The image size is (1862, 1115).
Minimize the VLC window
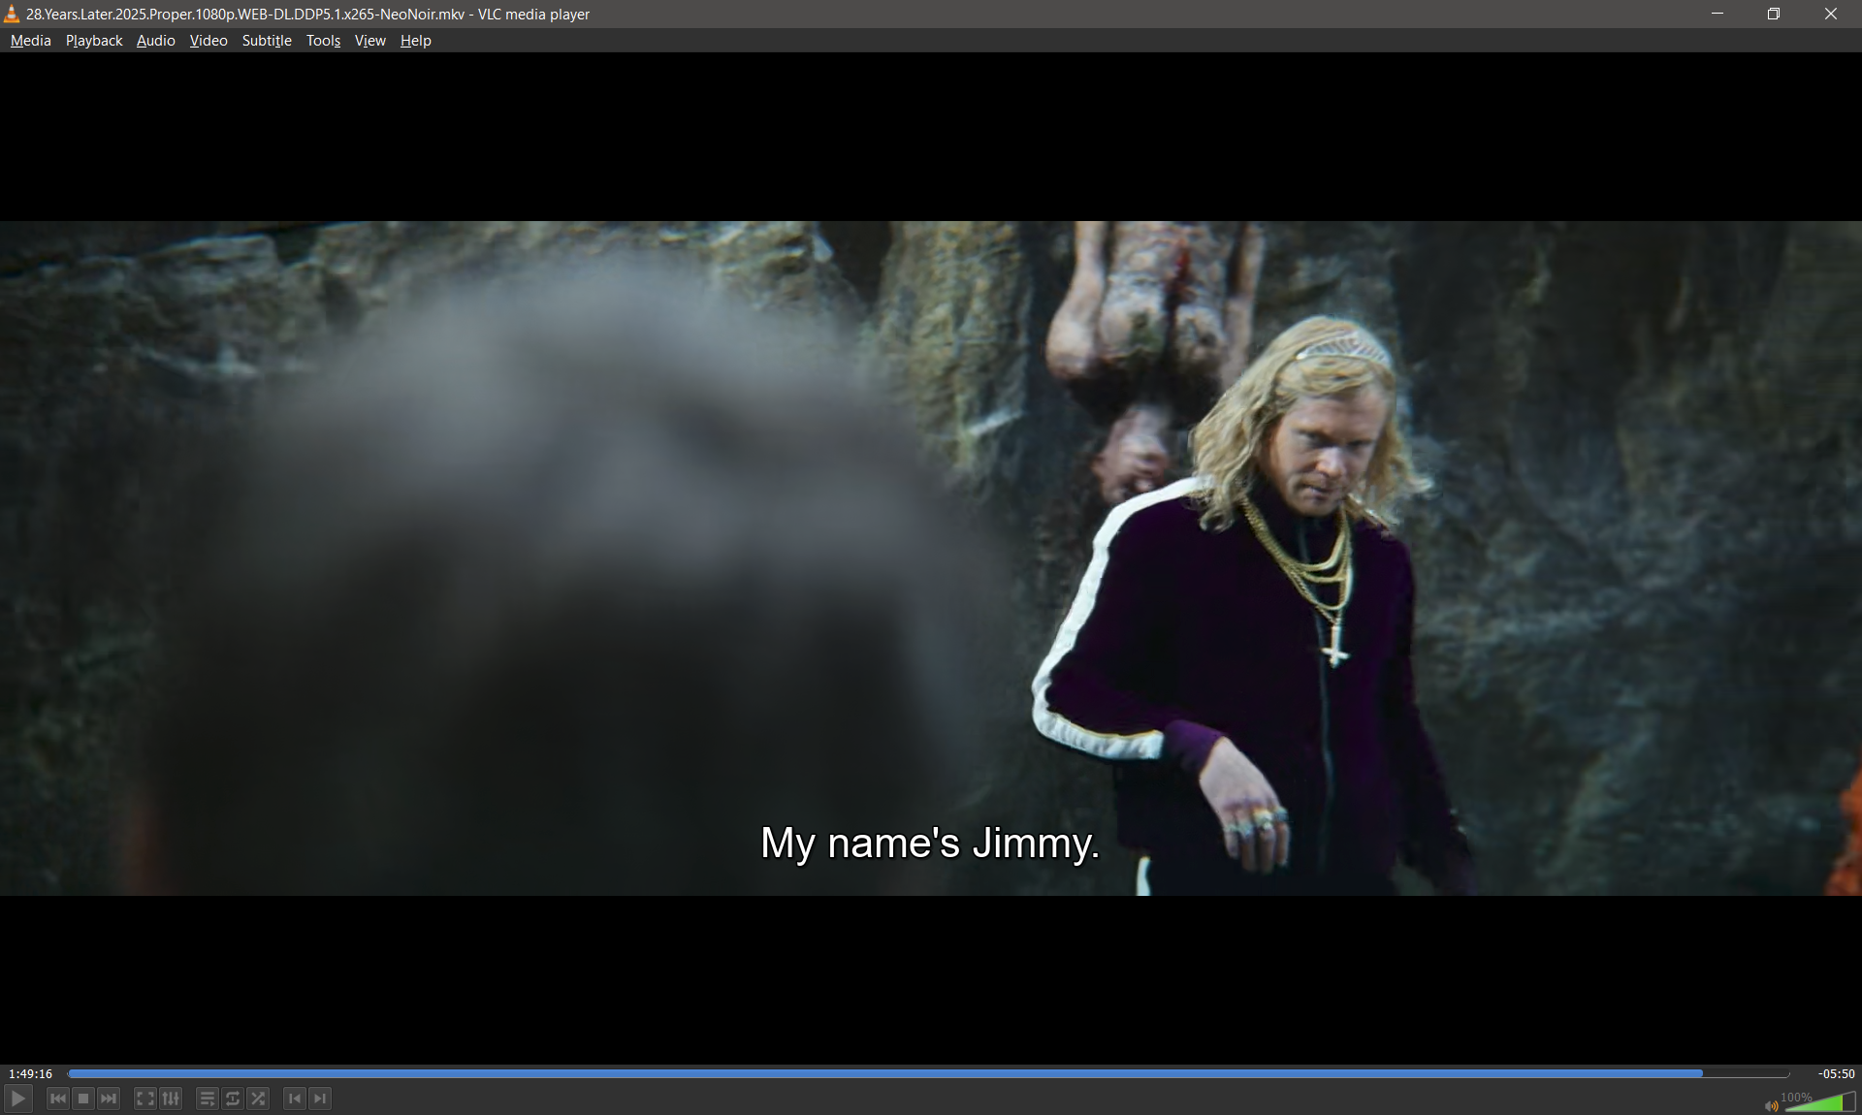[x=1718, y=14]
